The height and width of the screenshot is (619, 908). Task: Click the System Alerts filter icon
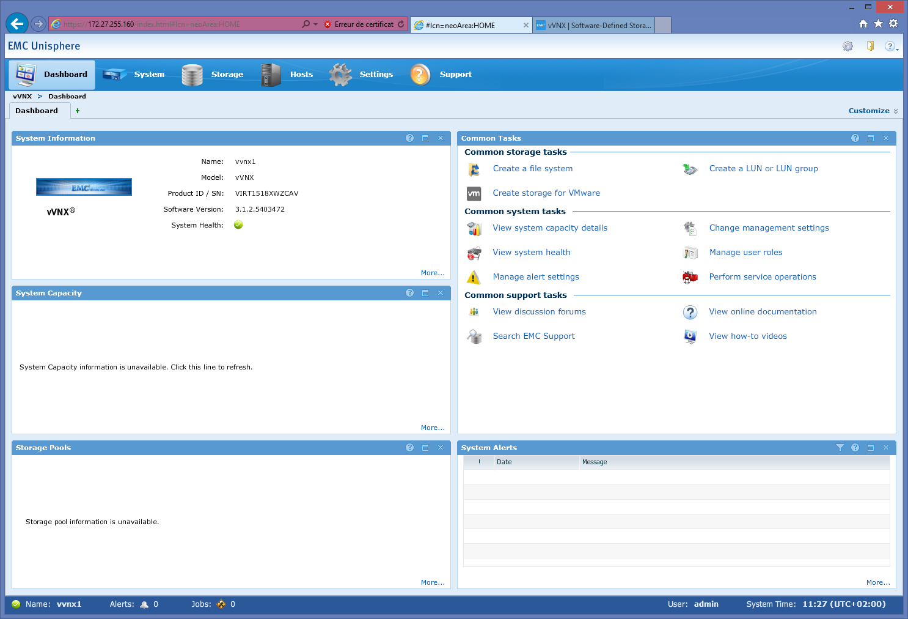click(840, 448)
